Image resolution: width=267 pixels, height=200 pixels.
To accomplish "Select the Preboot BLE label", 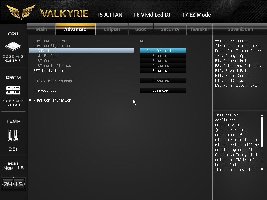I will tap(45, 90).
